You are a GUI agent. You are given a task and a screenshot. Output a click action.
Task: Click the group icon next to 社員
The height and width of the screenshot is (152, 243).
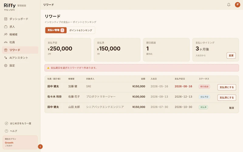[x=6, y=42]
